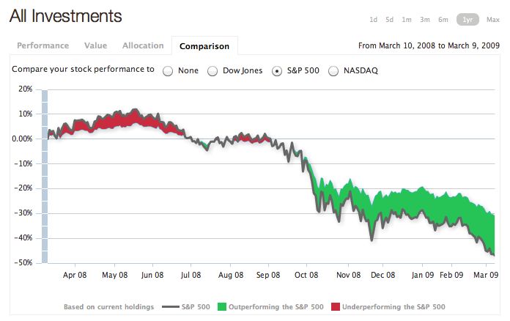Image resolution: width=510 pixels, height=321 pixels.
Task: Choose the 3m time range
Action: pyautogui.click(x=425, y=20)
